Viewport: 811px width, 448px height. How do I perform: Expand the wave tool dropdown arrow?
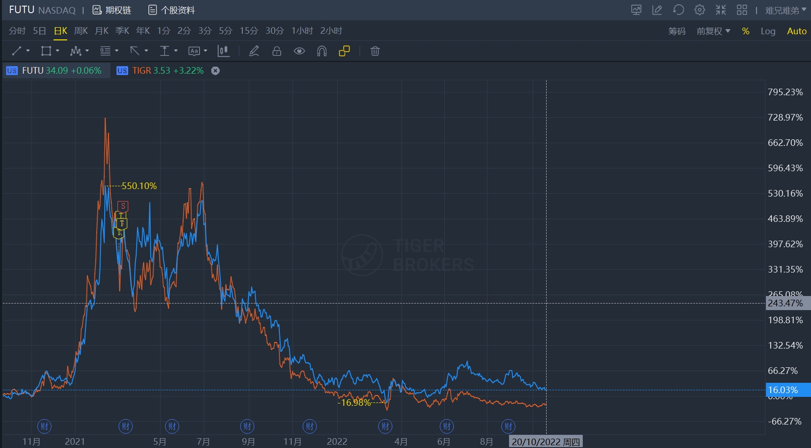(87, 51)
